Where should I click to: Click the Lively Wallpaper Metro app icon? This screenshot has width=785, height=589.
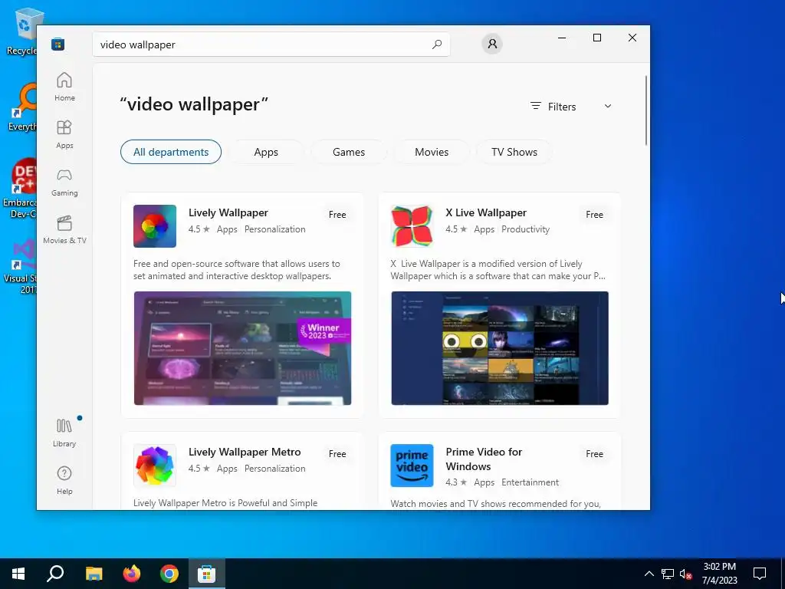[155, 466]
